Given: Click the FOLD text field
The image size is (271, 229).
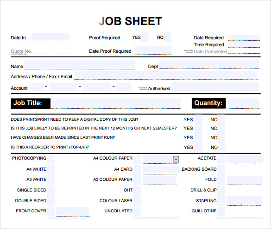Looking at the screenshot, I should [x=245, y=180].
